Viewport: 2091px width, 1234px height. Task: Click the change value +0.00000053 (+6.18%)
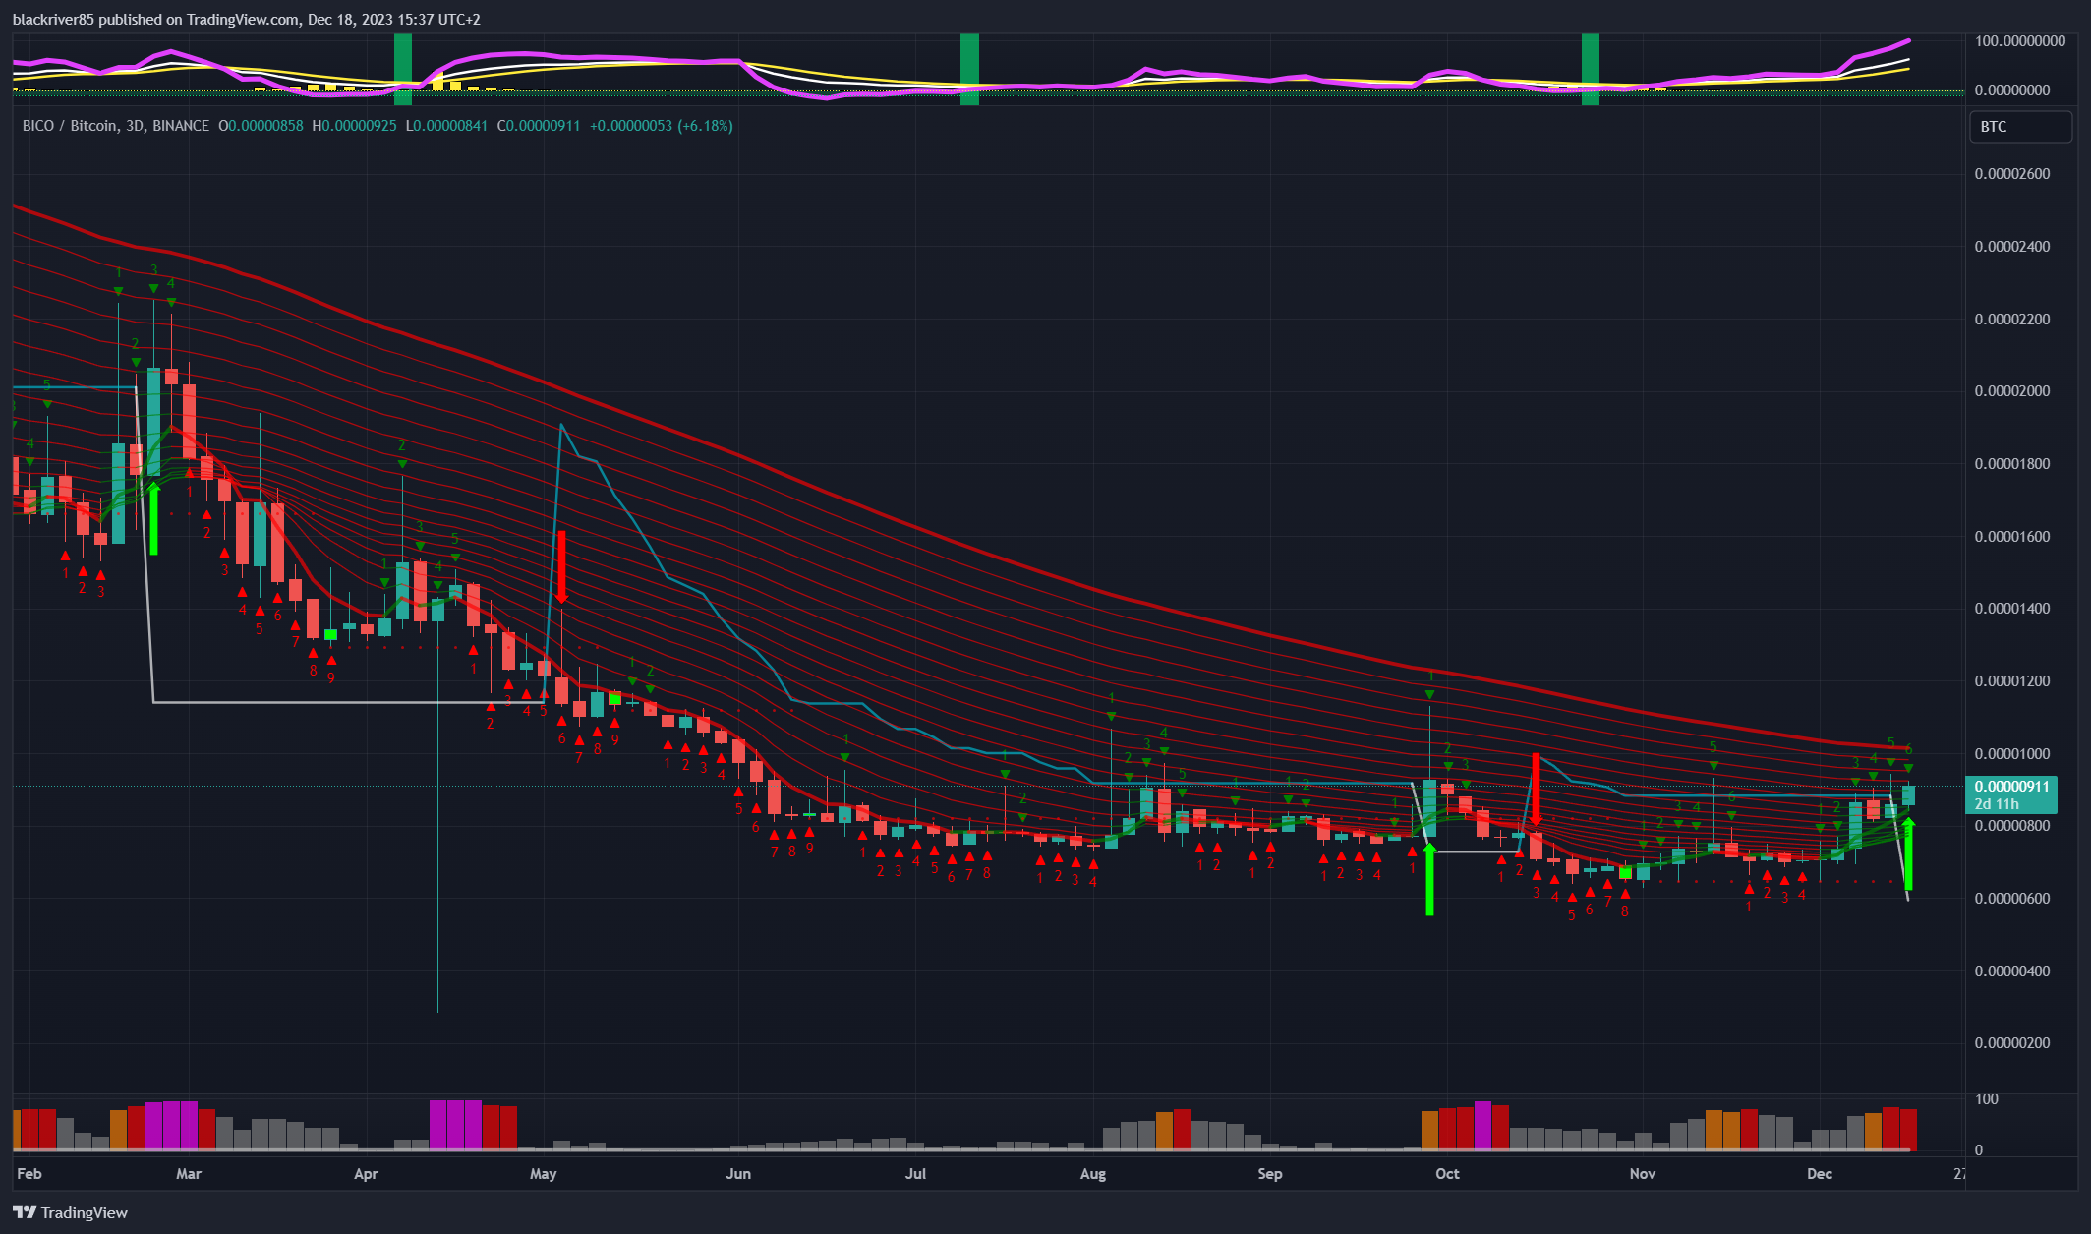click(661, 126)
